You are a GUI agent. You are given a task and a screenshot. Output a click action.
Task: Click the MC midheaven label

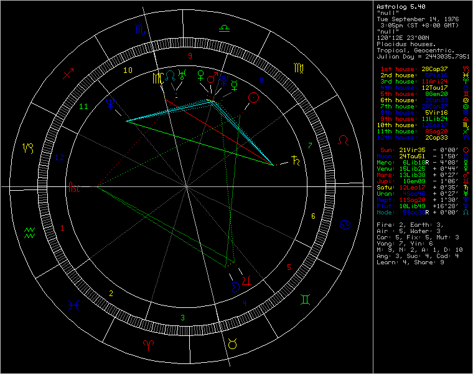click(x=158, y=79)
